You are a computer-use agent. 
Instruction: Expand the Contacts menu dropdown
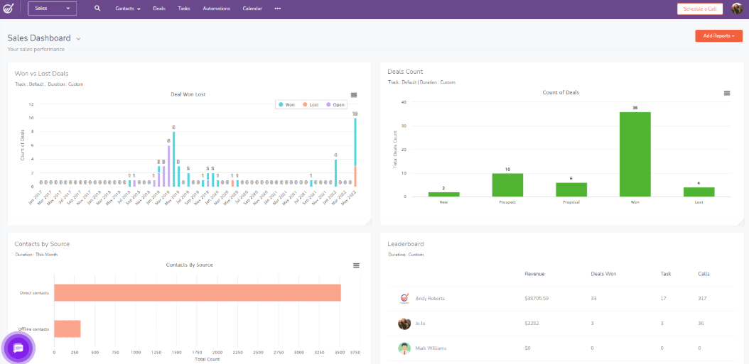click(x=127, y=9)
